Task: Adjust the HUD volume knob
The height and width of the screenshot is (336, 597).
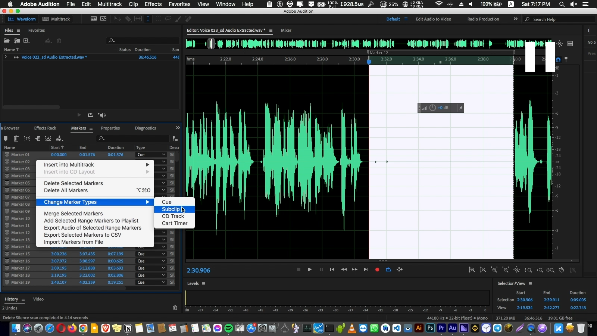Action: [x=432, y=108]
